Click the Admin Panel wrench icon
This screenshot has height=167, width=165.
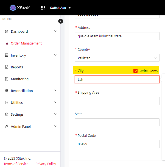[x=7, y=126]
